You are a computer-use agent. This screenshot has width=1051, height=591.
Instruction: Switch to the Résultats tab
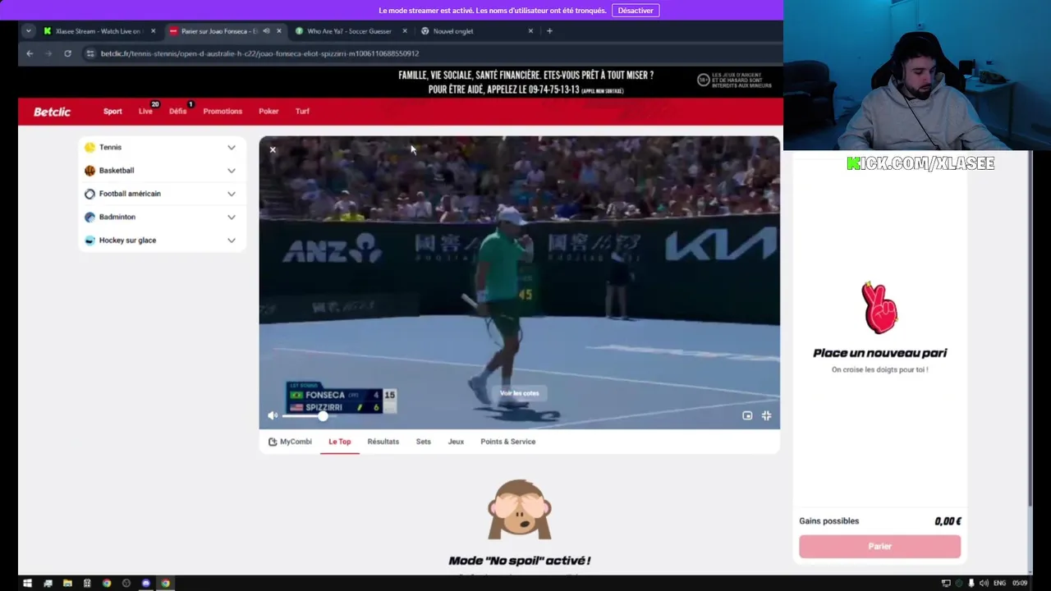click(x=383, y=442)
